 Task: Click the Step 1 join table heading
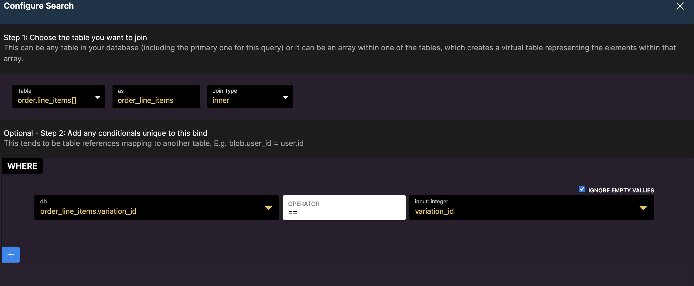click(75, 38)
